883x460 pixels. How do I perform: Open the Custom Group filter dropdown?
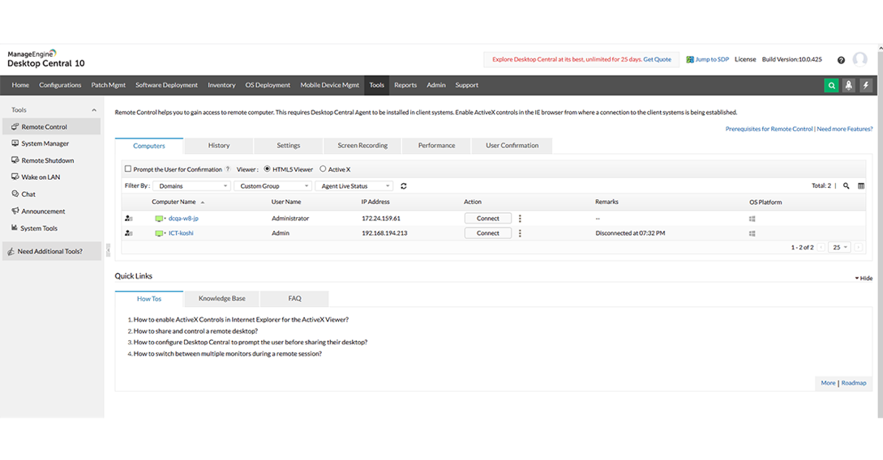[273, 186]
